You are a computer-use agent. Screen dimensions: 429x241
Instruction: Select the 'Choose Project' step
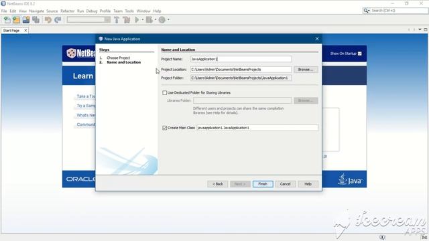click(x=118, y=58)
